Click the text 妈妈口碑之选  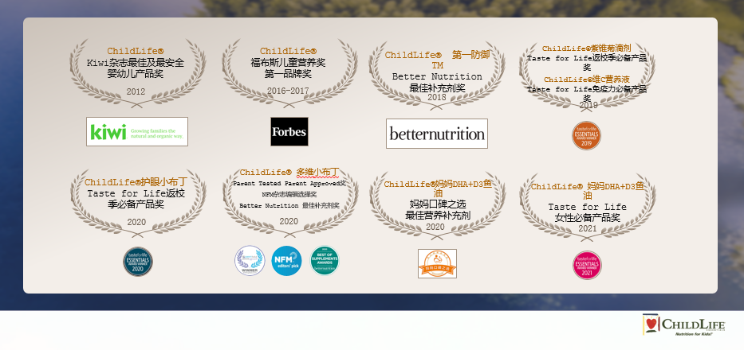click(x=438, y=204)
